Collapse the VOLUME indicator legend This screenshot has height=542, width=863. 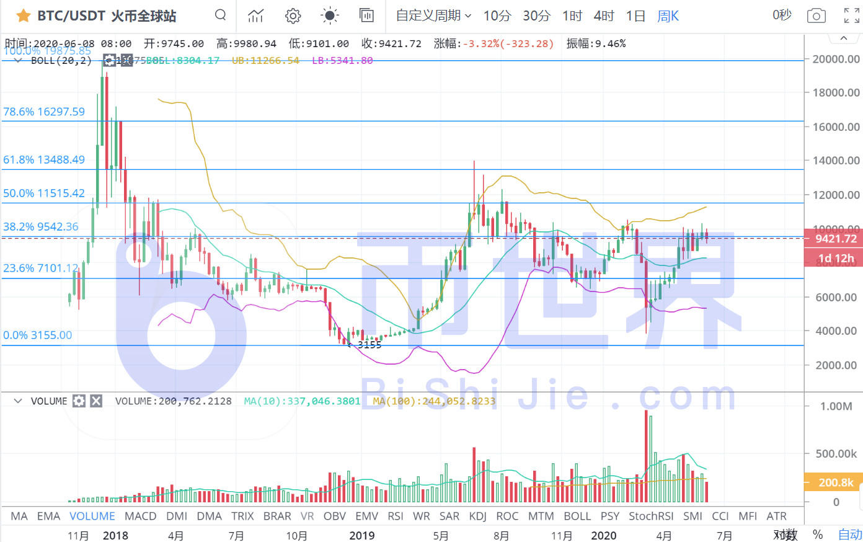click(x=18, y=401)
